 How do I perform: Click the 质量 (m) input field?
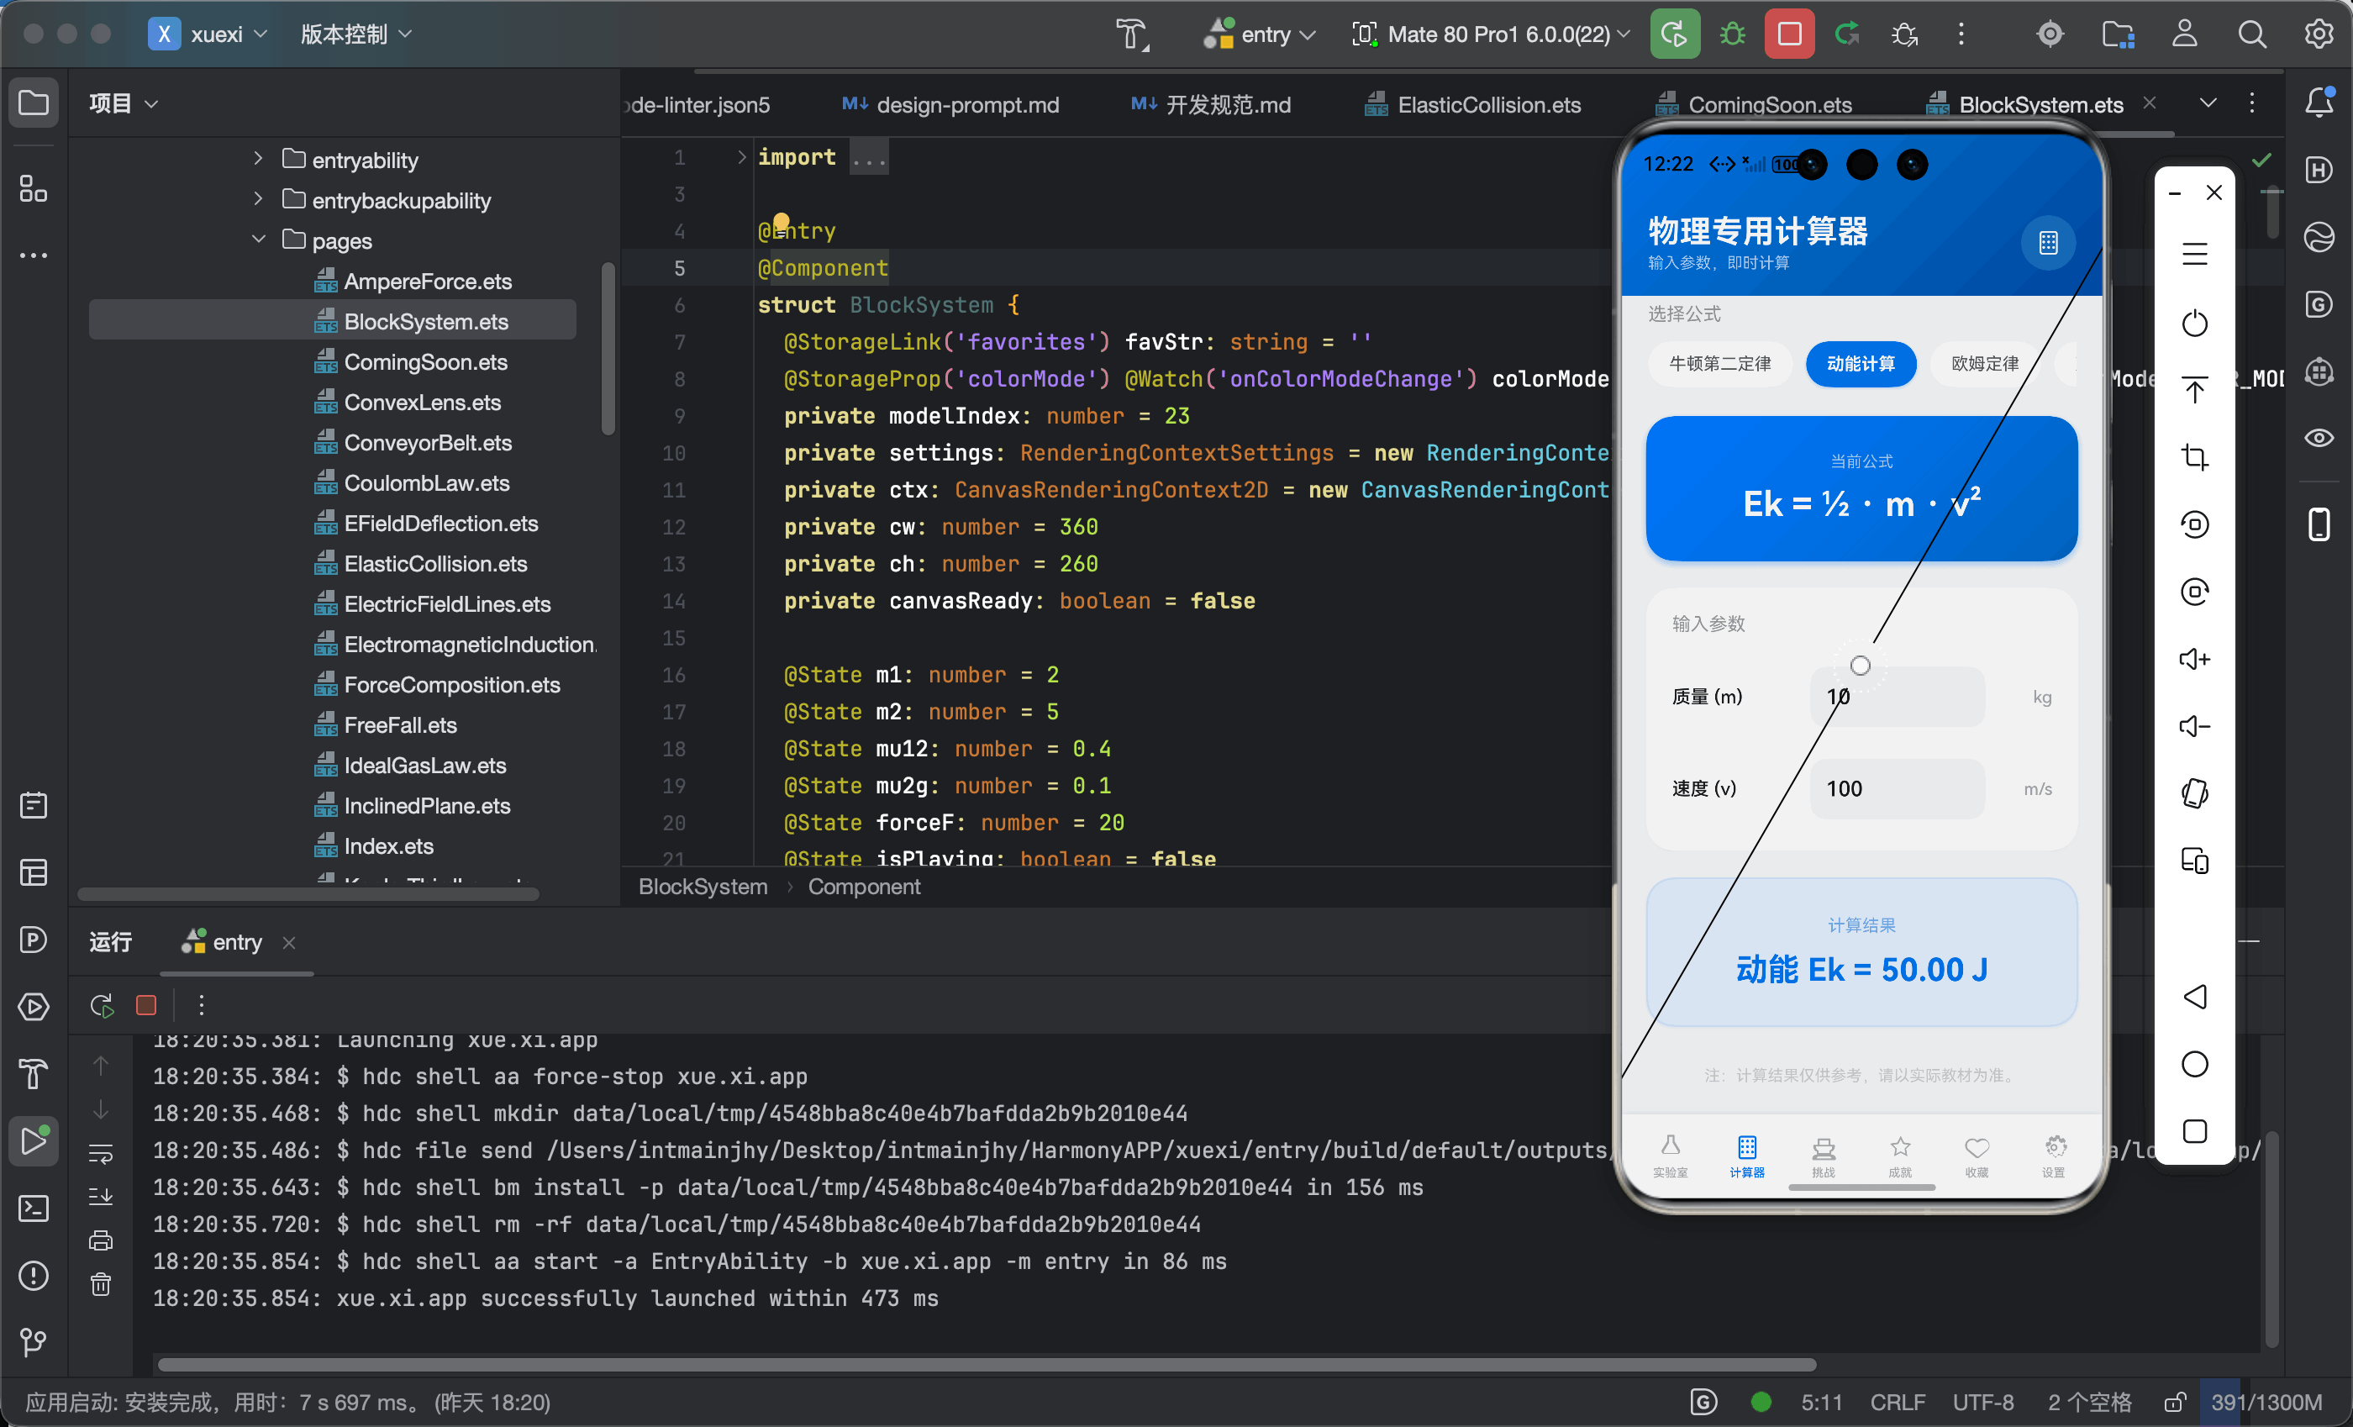click(1897, 697)
